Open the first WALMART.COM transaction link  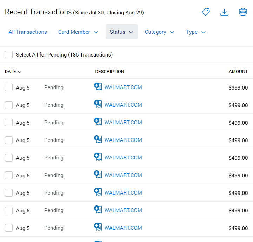coord(123,87)
